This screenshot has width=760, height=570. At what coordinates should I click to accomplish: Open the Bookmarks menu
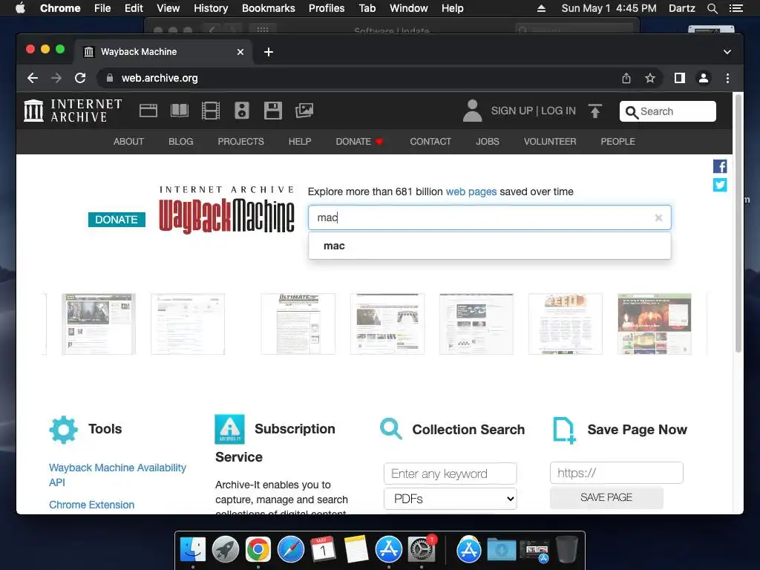point(269,8)
